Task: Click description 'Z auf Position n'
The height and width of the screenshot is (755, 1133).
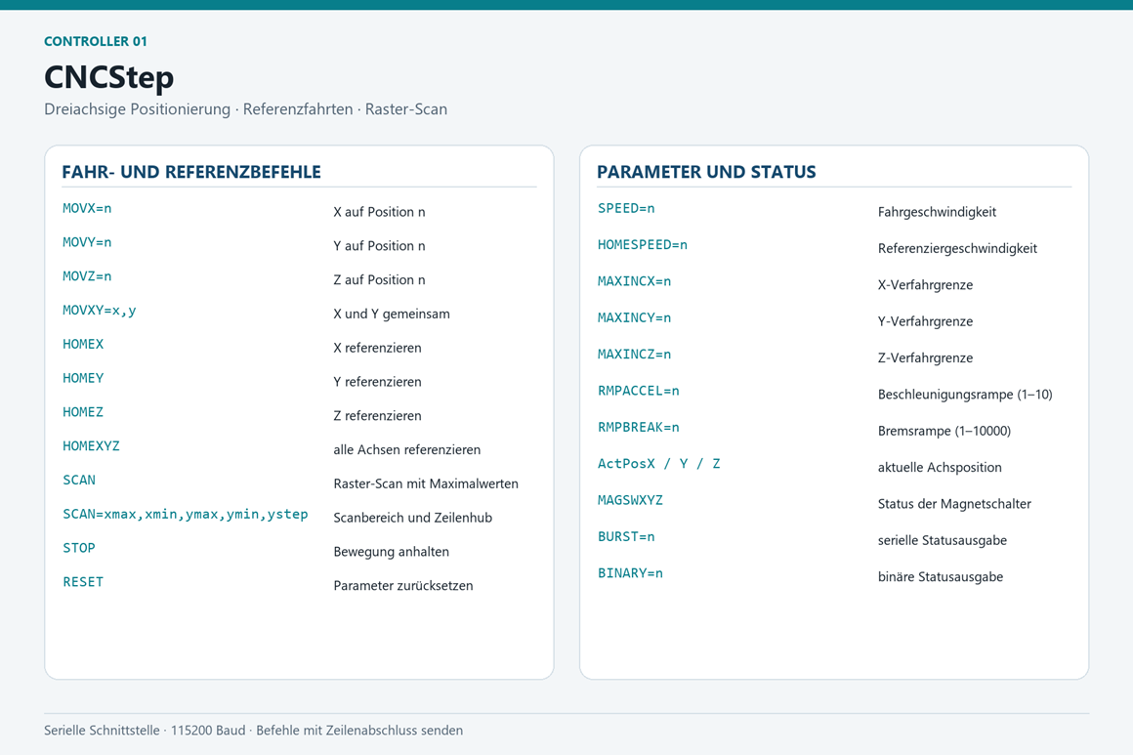Action: [x=379, y=279]
